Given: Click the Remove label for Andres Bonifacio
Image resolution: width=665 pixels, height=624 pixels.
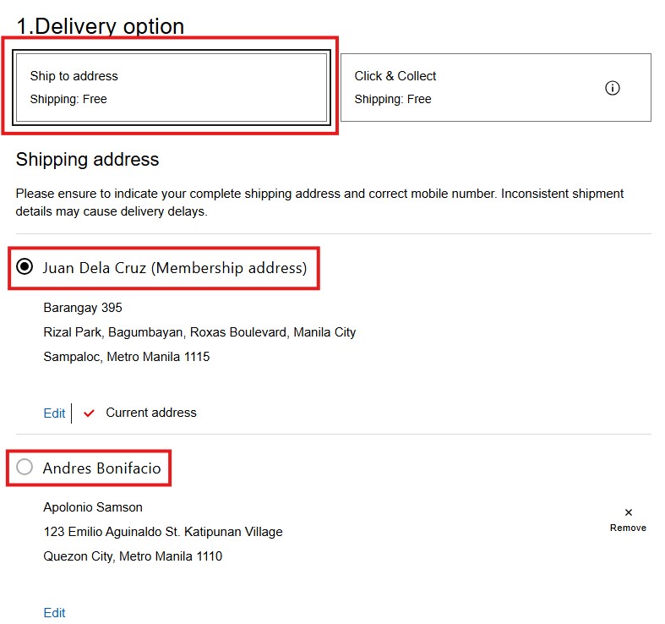Looking at the screenshot, I should tap(628, 528).
